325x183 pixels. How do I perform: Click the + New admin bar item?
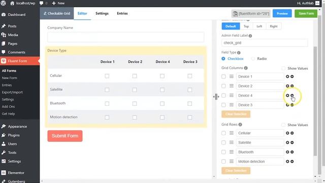point(58,3)
